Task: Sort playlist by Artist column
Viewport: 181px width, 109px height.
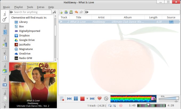Action: point(101,18)
